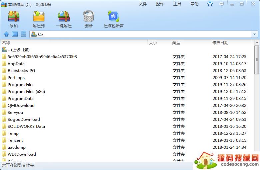Click the 删除 (Delete) trash icon
This screenshot has height=170, width=260.
point(89,16)
